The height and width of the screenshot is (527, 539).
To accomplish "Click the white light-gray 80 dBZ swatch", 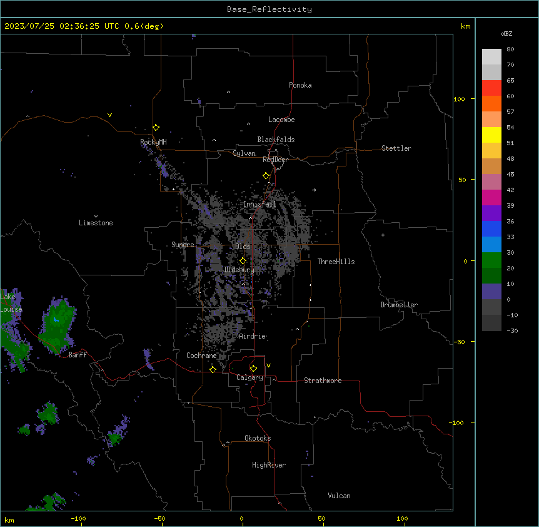I will [x=491, y=57].
